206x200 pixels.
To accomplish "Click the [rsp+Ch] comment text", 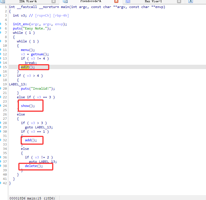I will point(43,15).
